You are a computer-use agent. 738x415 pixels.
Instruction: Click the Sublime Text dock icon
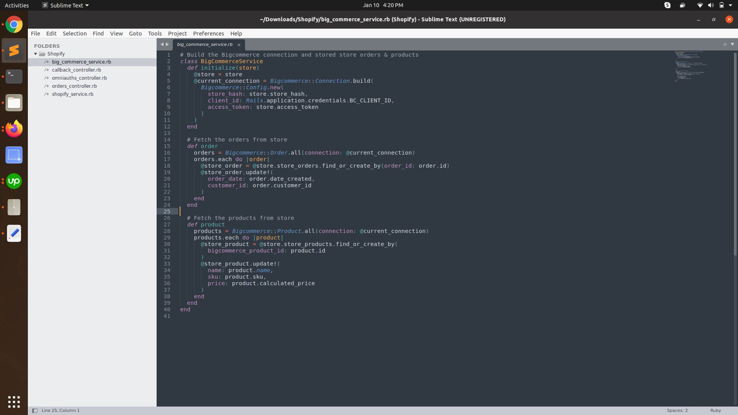point(14,51)
